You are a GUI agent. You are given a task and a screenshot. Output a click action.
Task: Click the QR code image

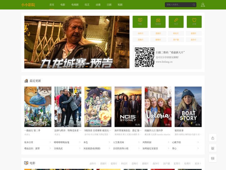(145, 57)
